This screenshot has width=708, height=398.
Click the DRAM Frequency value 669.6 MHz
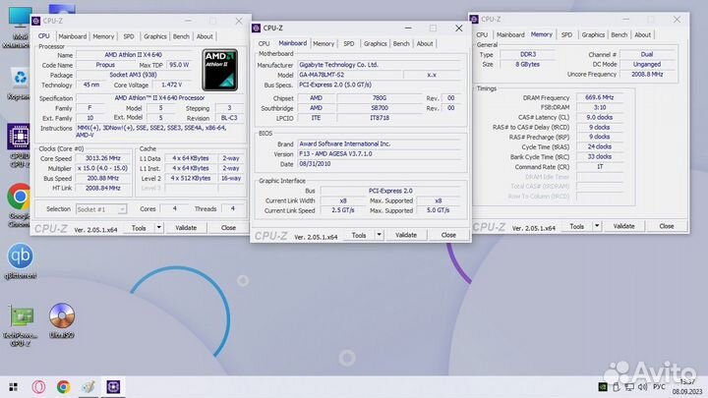pyautogui.click(x=599, y=97)
